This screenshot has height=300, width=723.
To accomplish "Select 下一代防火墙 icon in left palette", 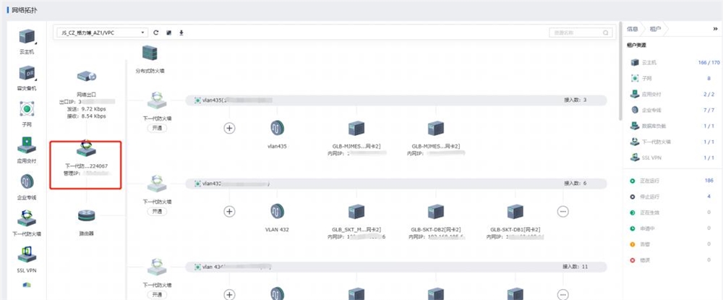I will pos(27,218).
